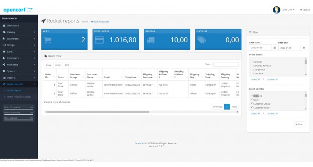
Task: Click the System gear icon in sidebar
Action: tap(4, 71)
